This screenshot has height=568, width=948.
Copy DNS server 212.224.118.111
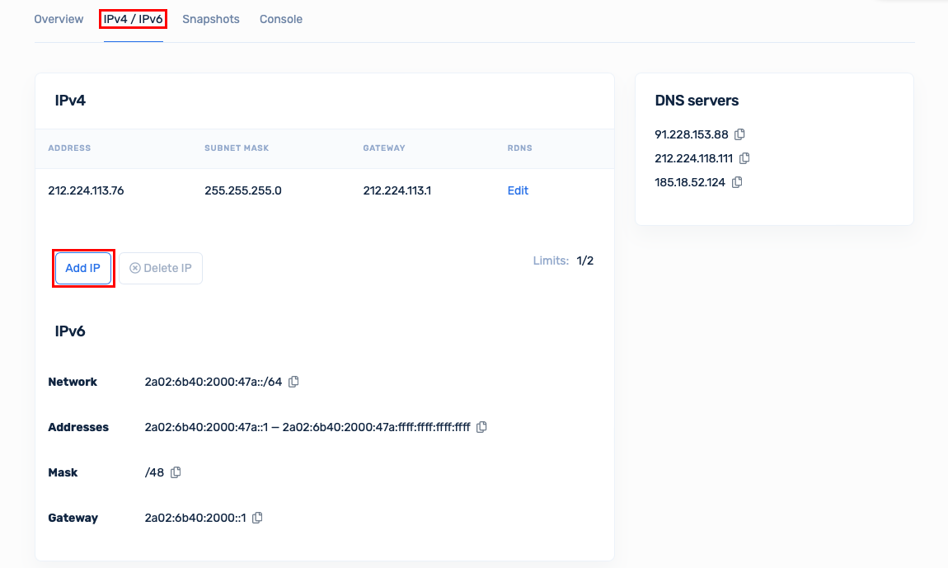tap(744, 158)
